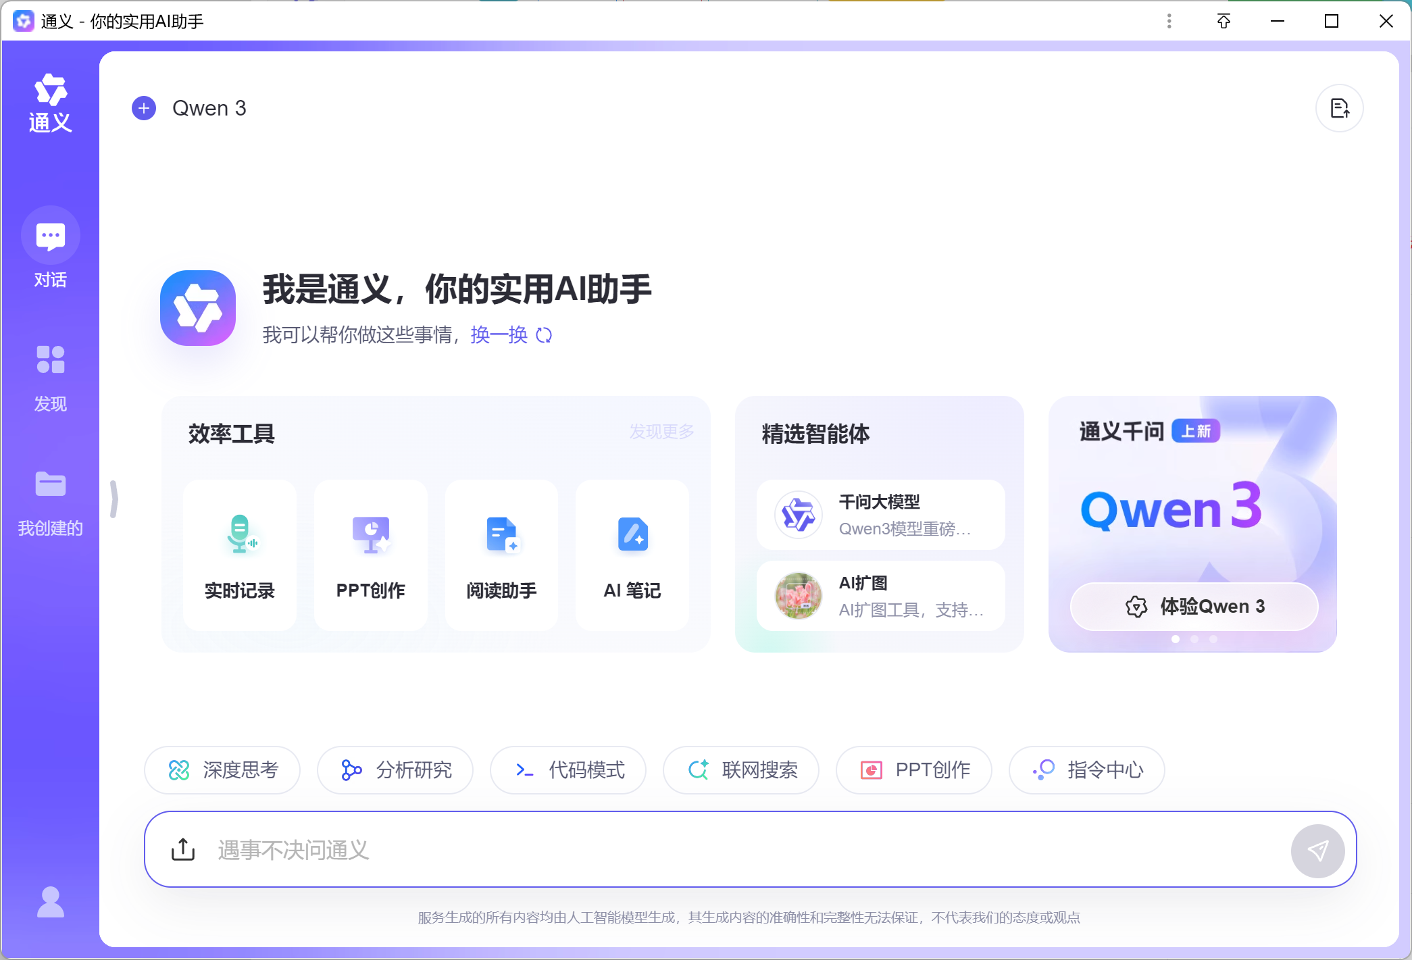Click the Tongyi logo in sidebar
The image size is (1412, 960).
tap(50, 103)
